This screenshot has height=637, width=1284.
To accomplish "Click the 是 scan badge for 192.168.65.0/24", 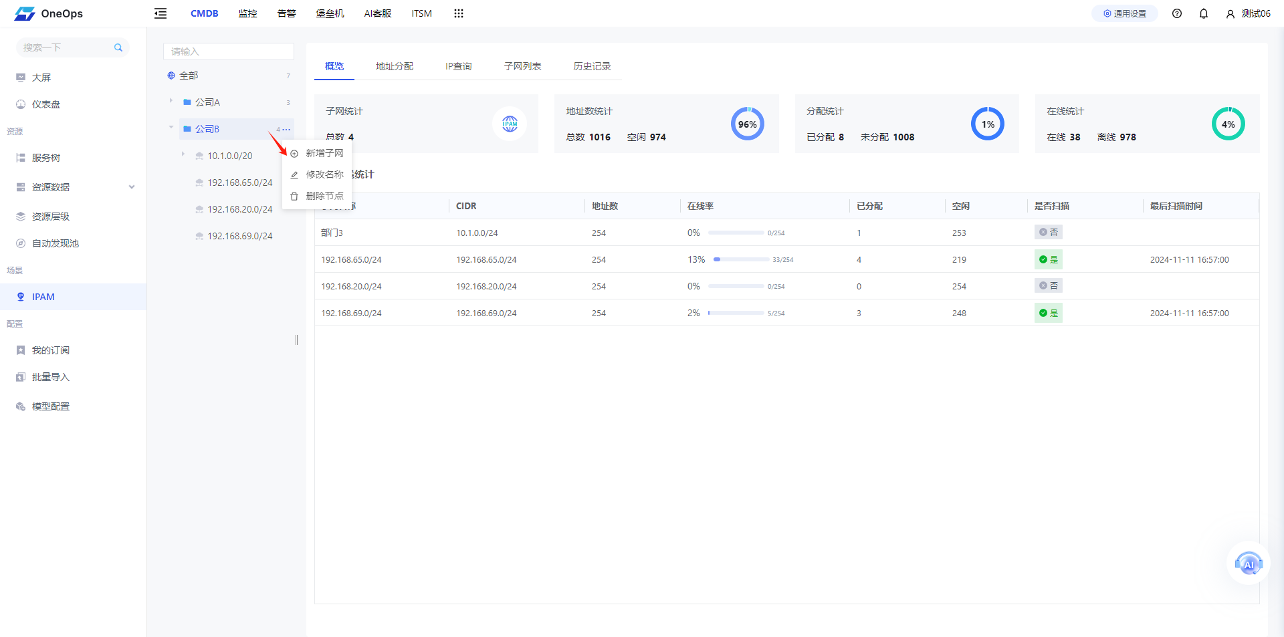I will point(1049,259).
